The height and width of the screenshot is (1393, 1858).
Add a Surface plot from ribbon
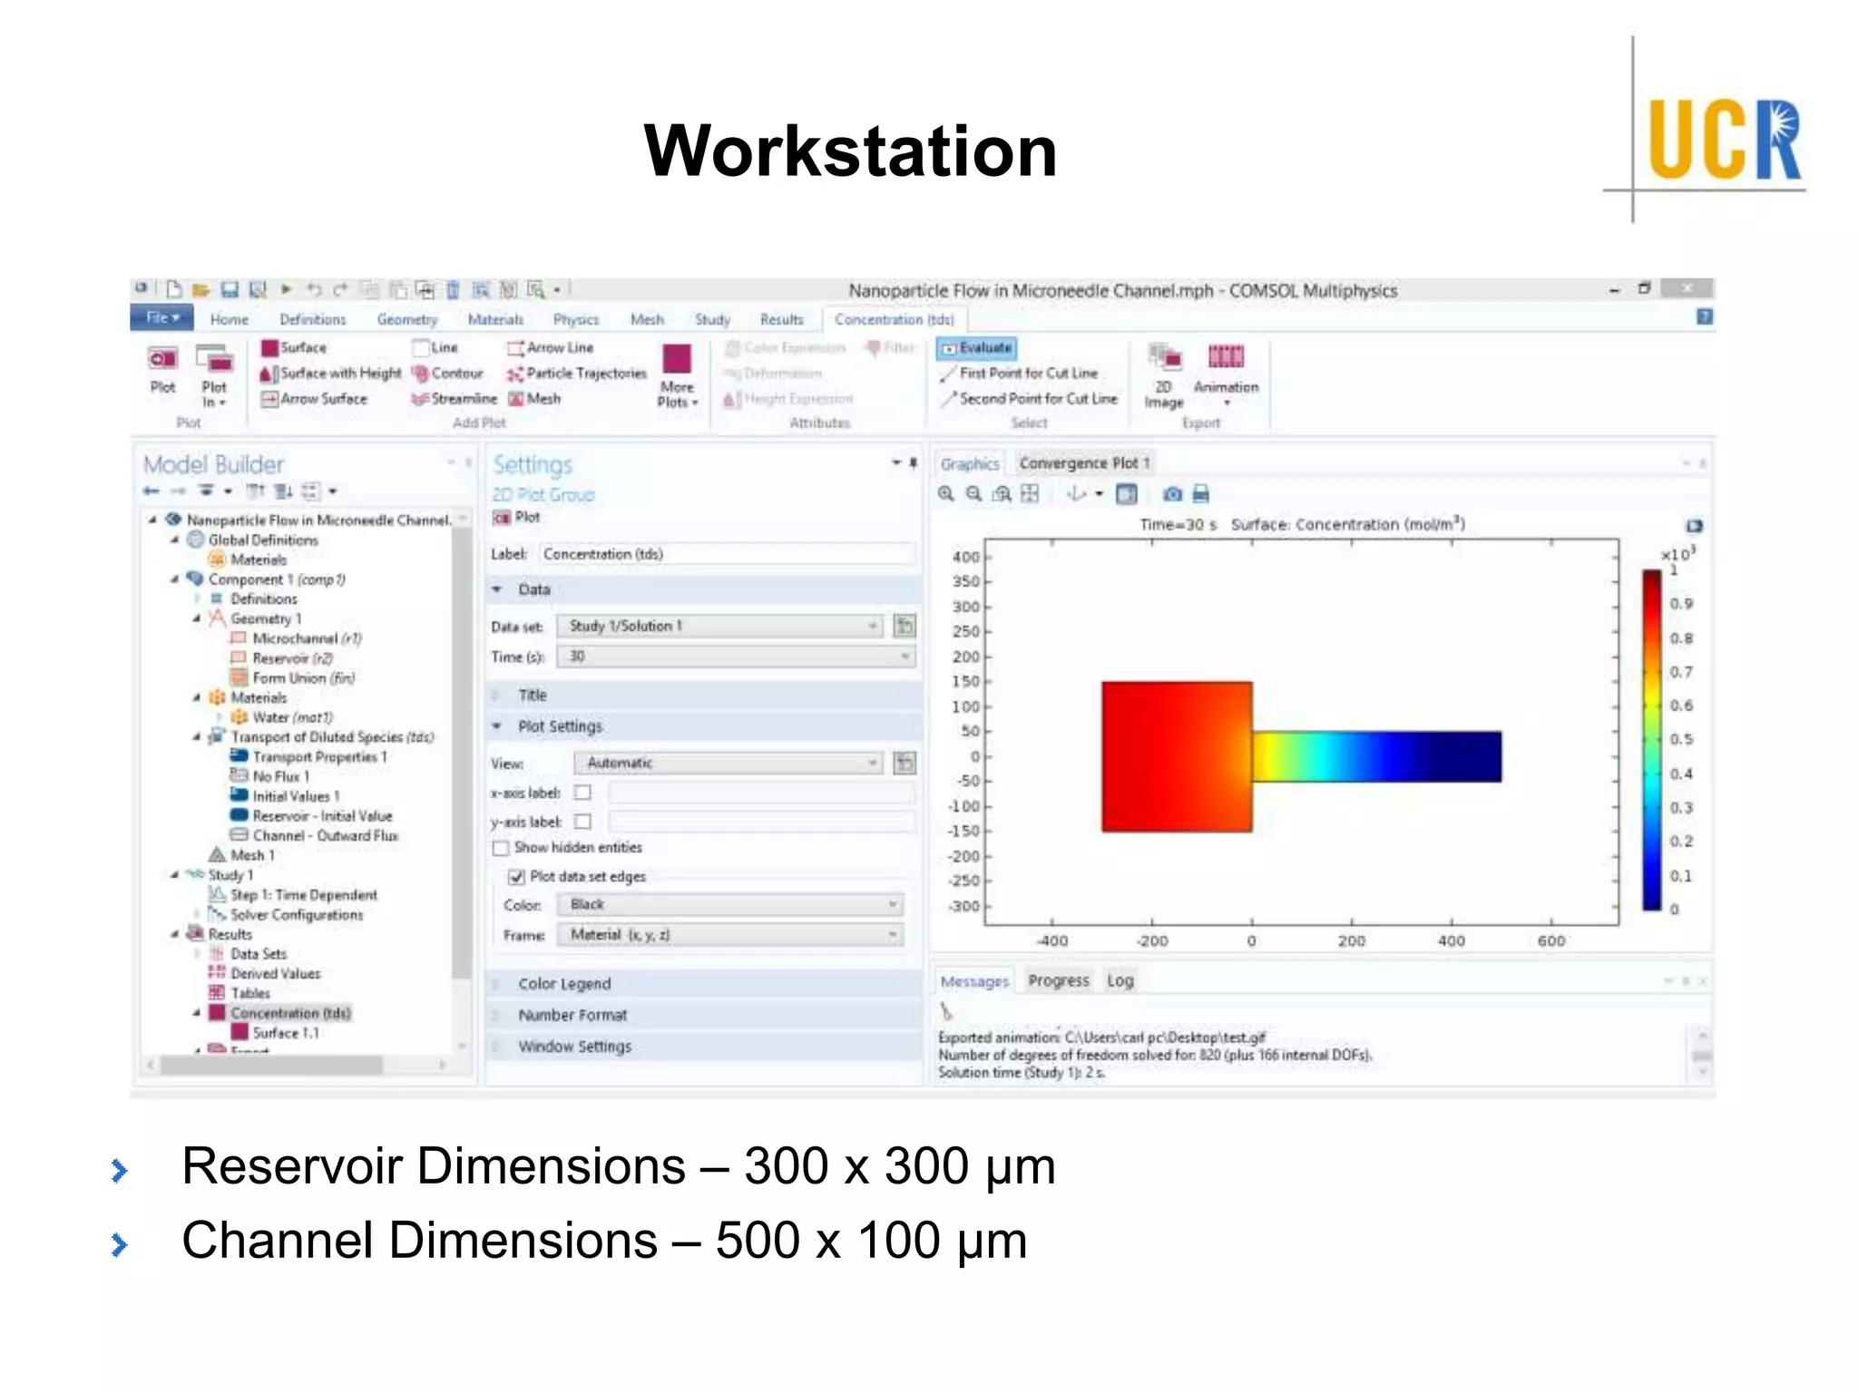click(293, 347)
